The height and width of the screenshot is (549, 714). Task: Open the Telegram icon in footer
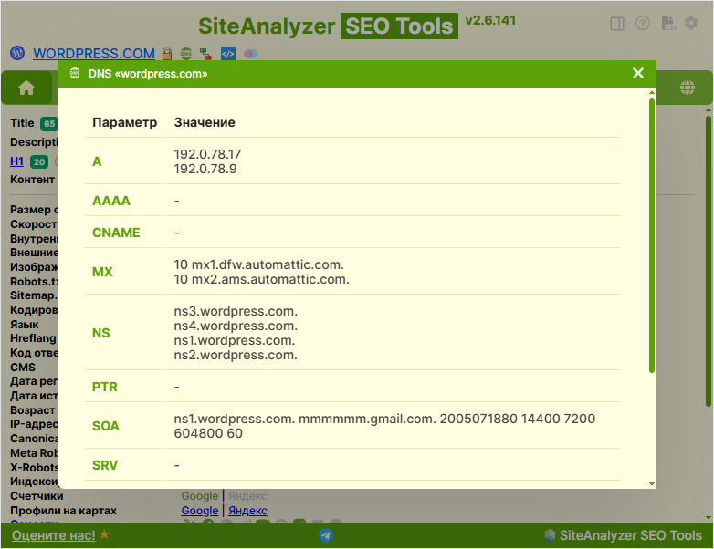(326, 535)
